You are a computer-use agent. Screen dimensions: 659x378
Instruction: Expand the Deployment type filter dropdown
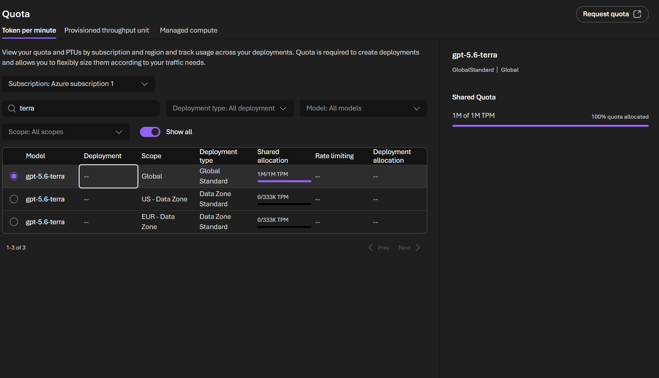pos(230,108)
